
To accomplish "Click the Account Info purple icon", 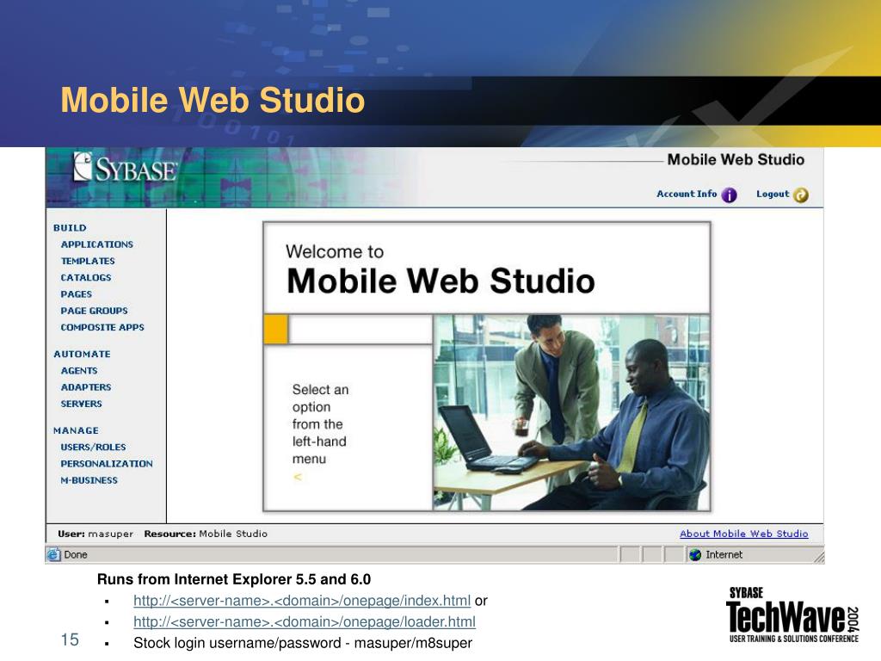I will coord(729,195).
